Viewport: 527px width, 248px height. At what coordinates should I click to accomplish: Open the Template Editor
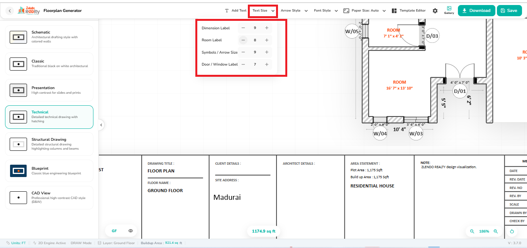coord(408,11)
